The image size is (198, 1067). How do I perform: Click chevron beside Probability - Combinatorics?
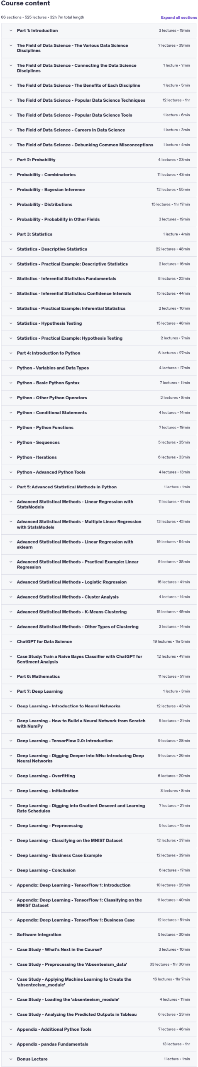(11, 175)
